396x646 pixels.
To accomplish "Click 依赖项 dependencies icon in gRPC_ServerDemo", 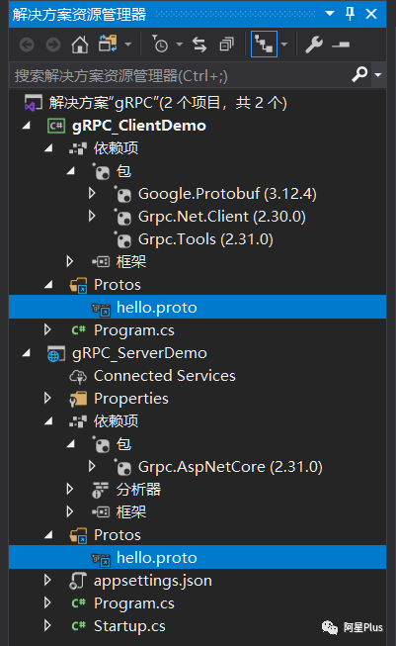I will pyautogui.click(x=78, y=421).
